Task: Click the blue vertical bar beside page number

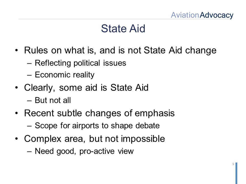Action: point(237,173)
